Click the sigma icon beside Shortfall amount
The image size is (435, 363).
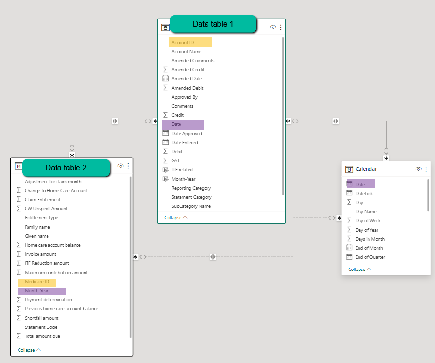coord(19,318)
